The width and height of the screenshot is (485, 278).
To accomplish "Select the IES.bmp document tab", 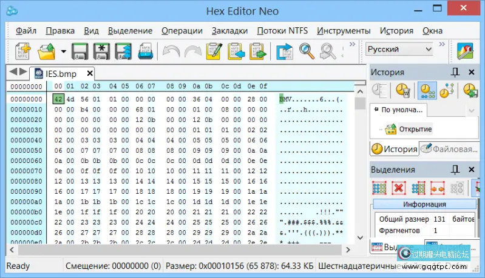I will [x=61, y=74].
